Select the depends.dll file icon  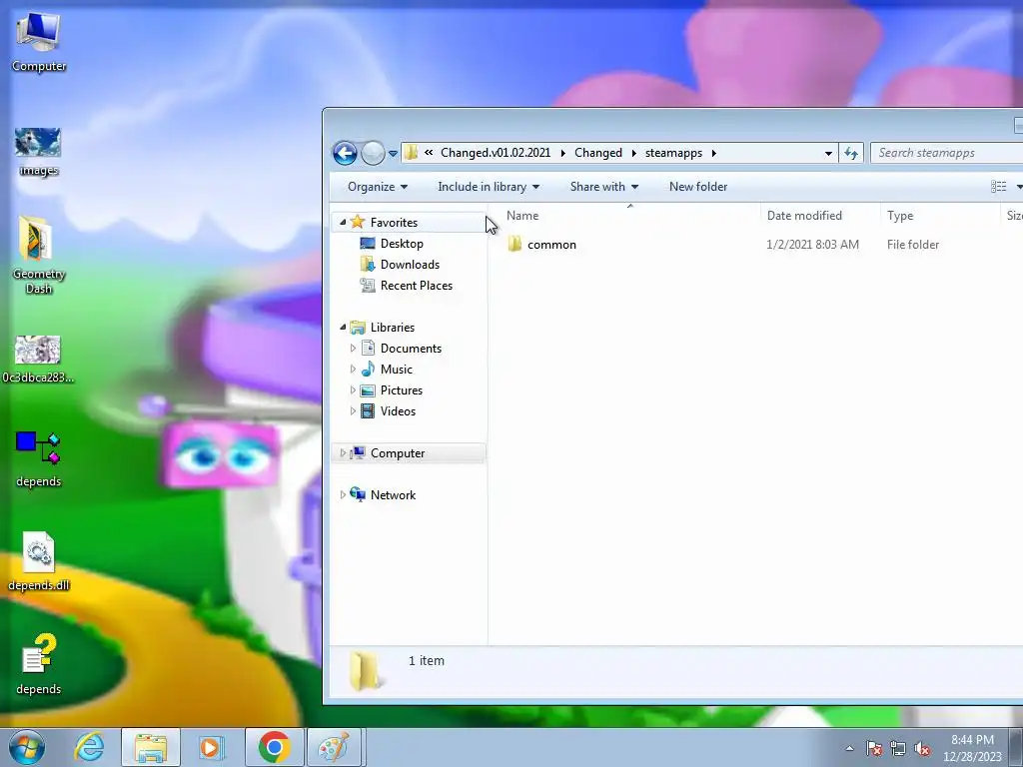click(x=39, y=562)
